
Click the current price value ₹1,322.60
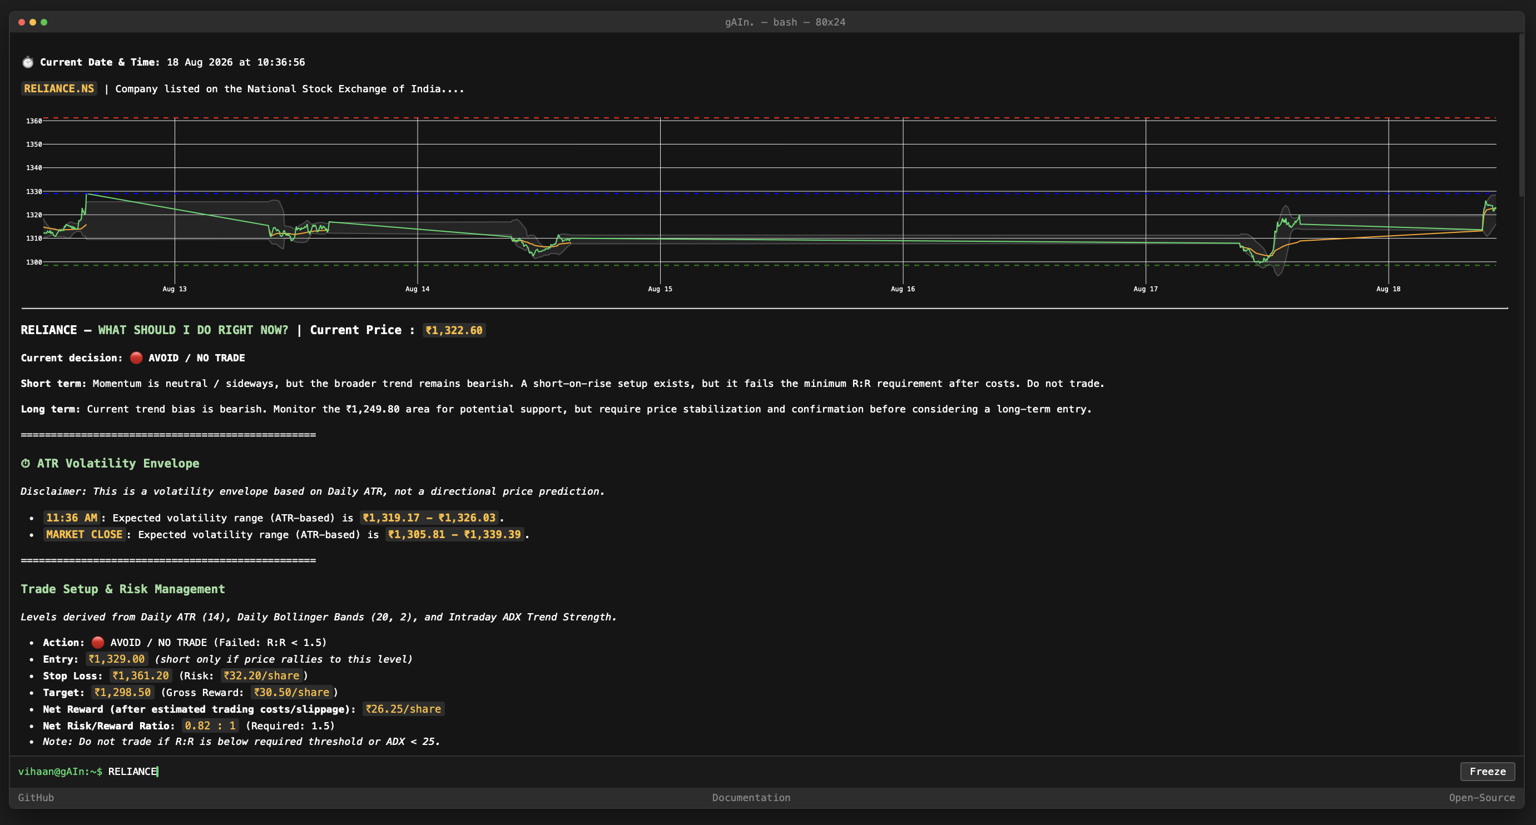click(454, 330)
